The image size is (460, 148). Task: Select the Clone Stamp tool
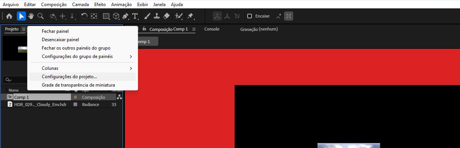(157, 16)
